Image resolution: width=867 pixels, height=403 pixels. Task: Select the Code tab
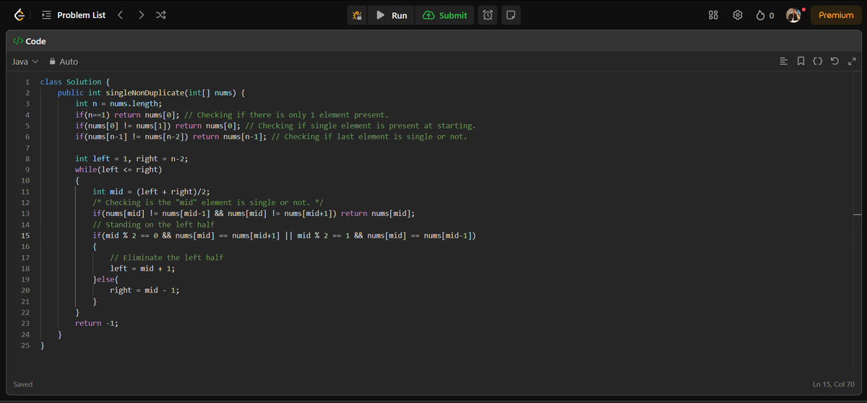[x=30, y=41]
